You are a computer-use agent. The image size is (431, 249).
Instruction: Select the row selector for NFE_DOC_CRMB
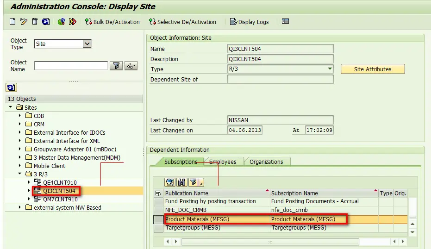(x=158, y=210)
